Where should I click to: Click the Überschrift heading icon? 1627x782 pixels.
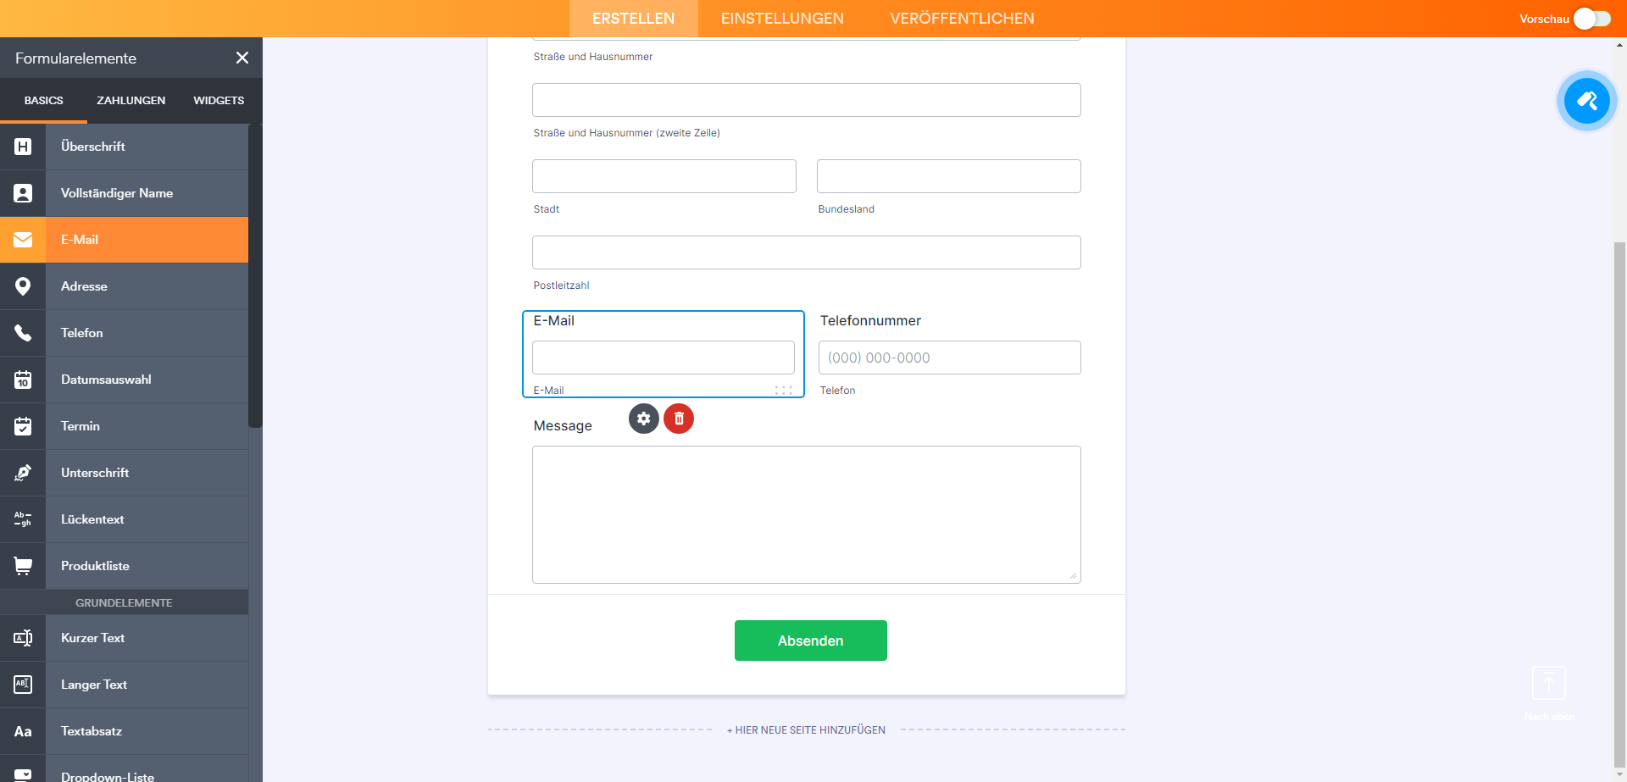pos(23,147)
